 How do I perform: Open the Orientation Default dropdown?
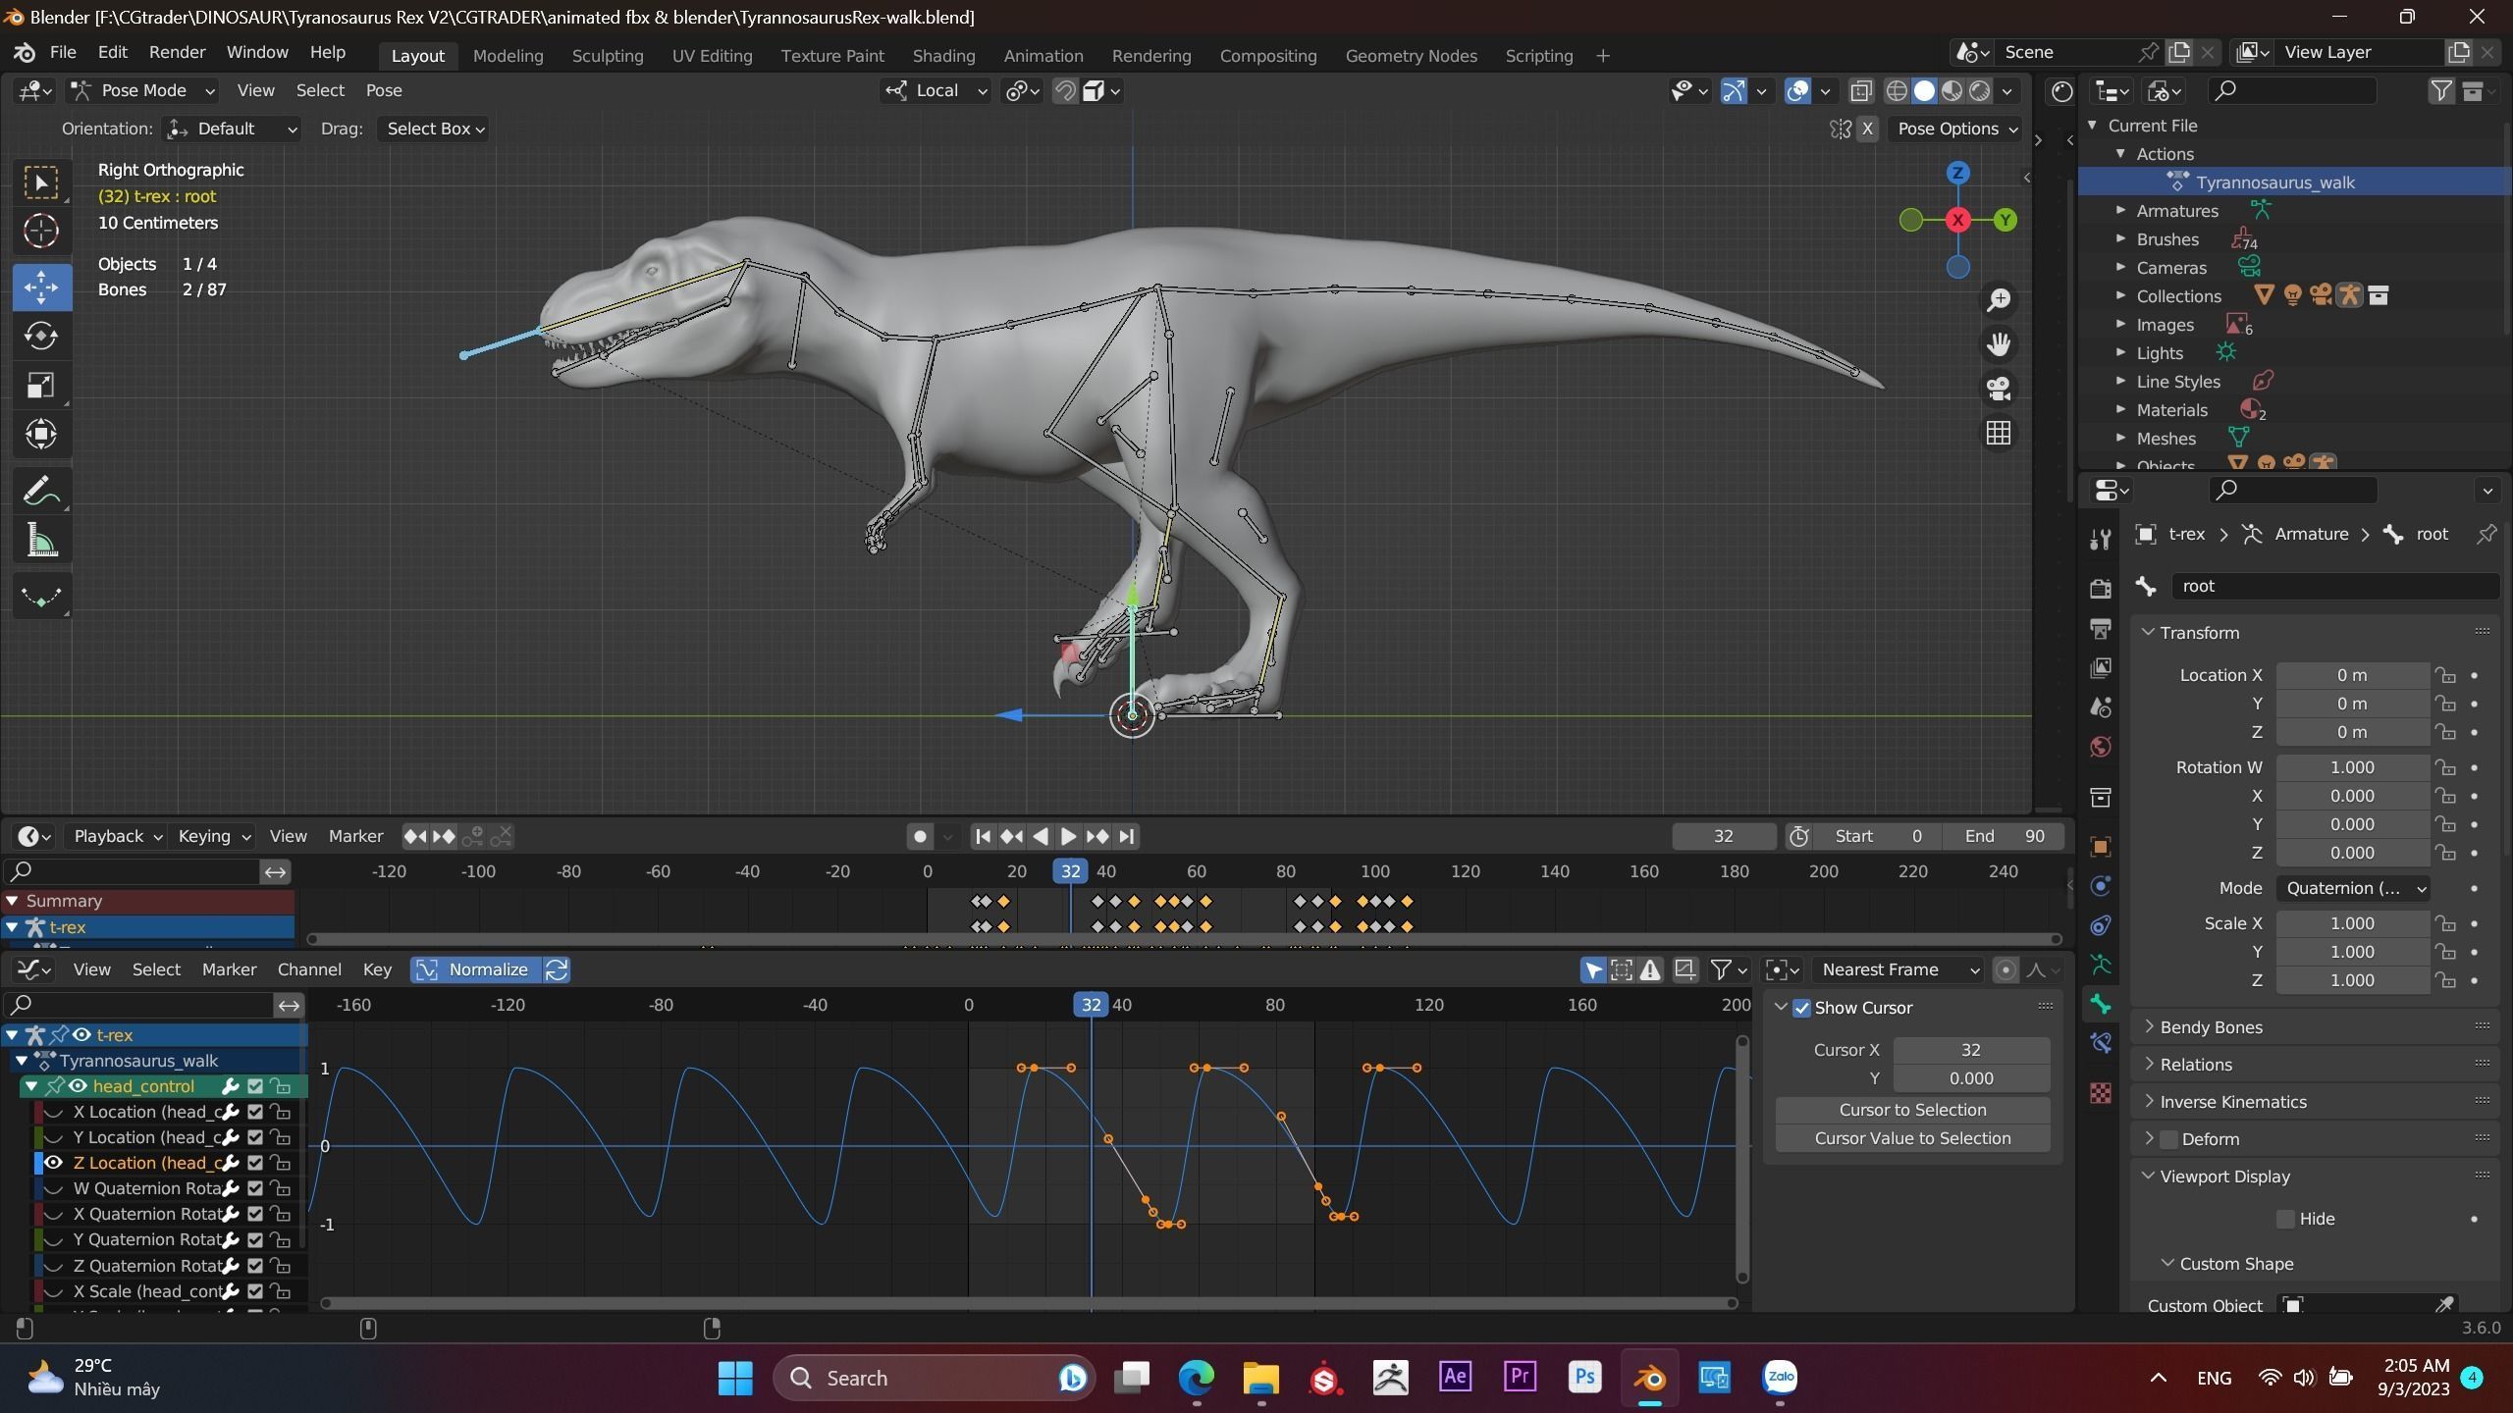point(231,129)
